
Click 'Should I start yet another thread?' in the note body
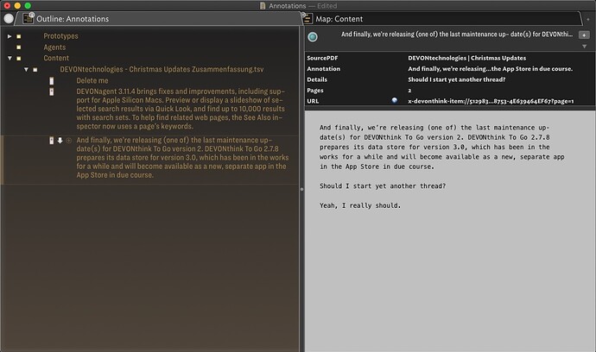point(383,186)
